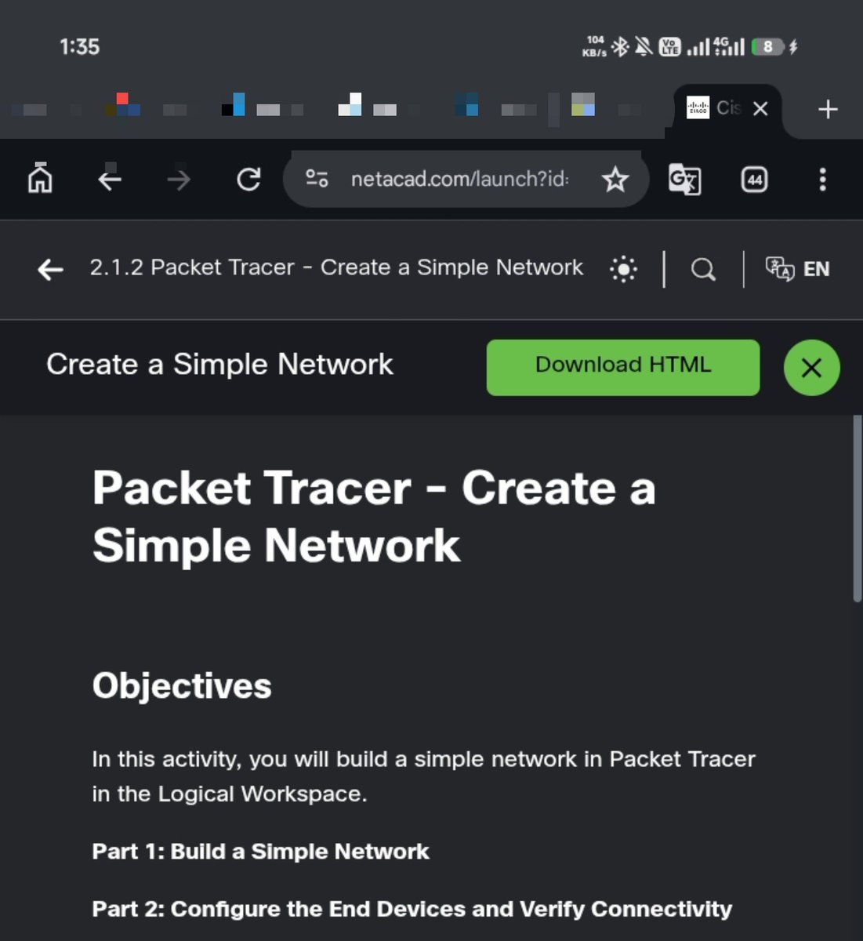
Task: Tap the battery indicator in status bar
Action: point(768,47)
